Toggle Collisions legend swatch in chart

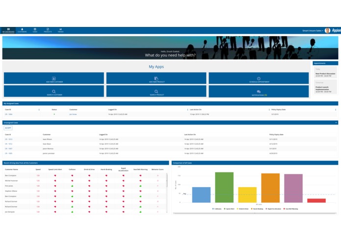coord(213,209)
